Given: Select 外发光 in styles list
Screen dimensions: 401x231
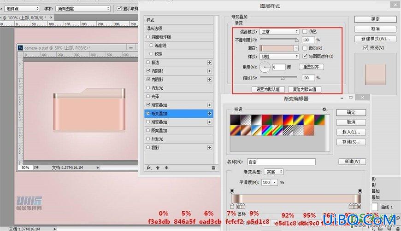Looking at the screenshot, I should click(179, 139).
